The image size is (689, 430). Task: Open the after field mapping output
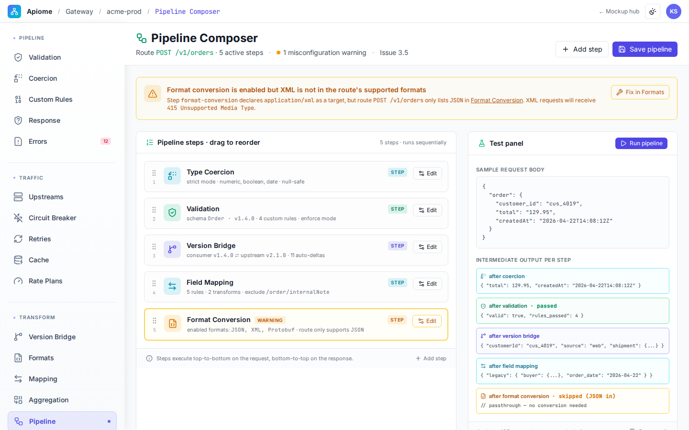click(573, 371)
